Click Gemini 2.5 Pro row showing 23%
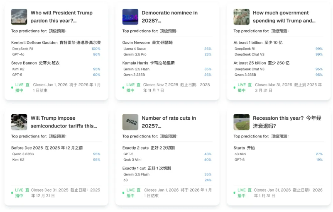Image resolution: width=333 pixels, height=212 pixels. (167, 54)
